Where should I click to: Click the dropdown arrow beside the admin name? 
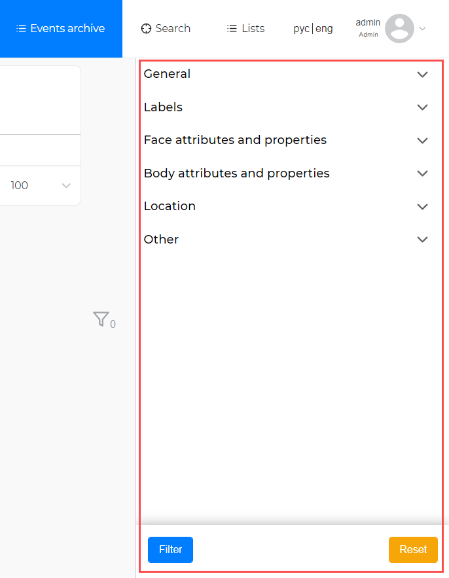(423, 28)
